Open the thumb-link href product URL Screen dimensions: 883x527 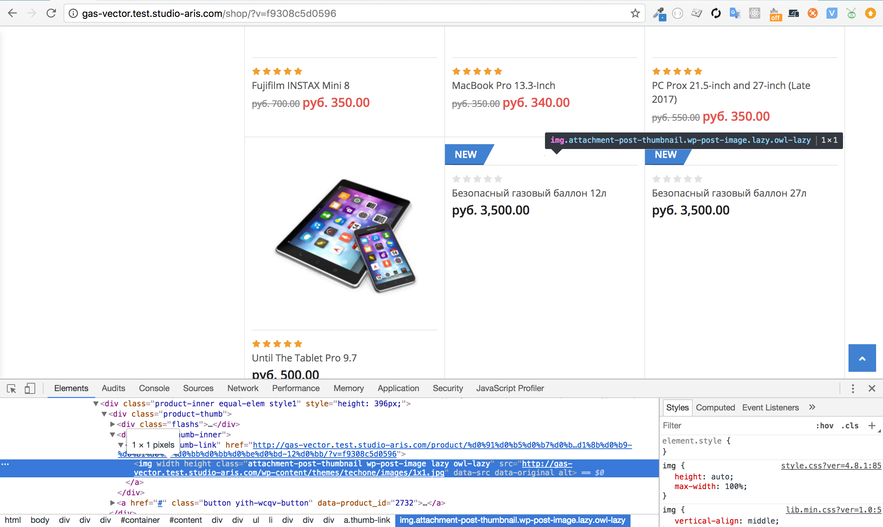pos(375,450)
